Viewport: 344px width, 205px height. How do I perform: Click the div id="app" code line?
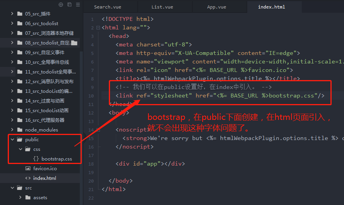(150, 164)
